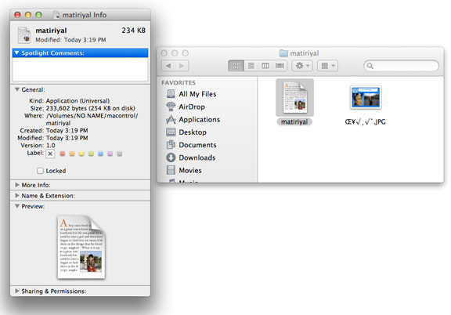The image size is (451, 315).
Task: Go forward in Finder window
Action: 182,66
